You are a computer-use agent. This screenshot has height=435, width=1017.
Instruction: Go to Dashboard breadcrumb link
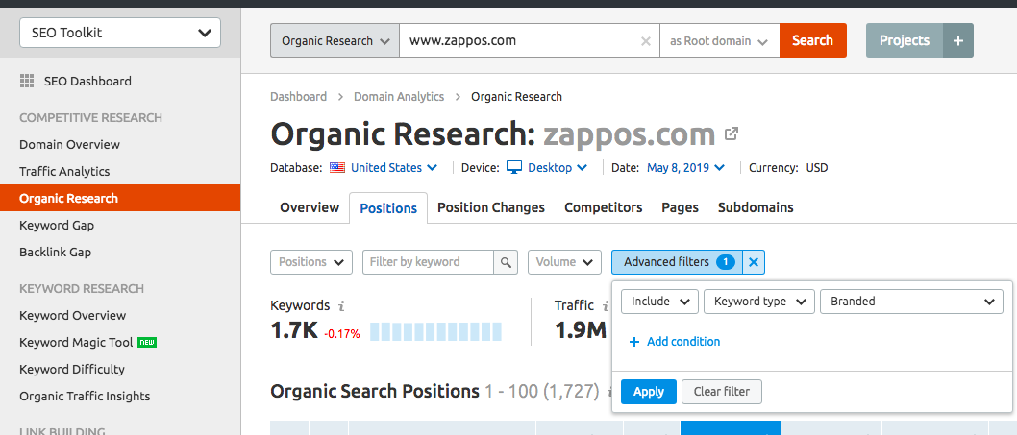[x=298, y=97]
